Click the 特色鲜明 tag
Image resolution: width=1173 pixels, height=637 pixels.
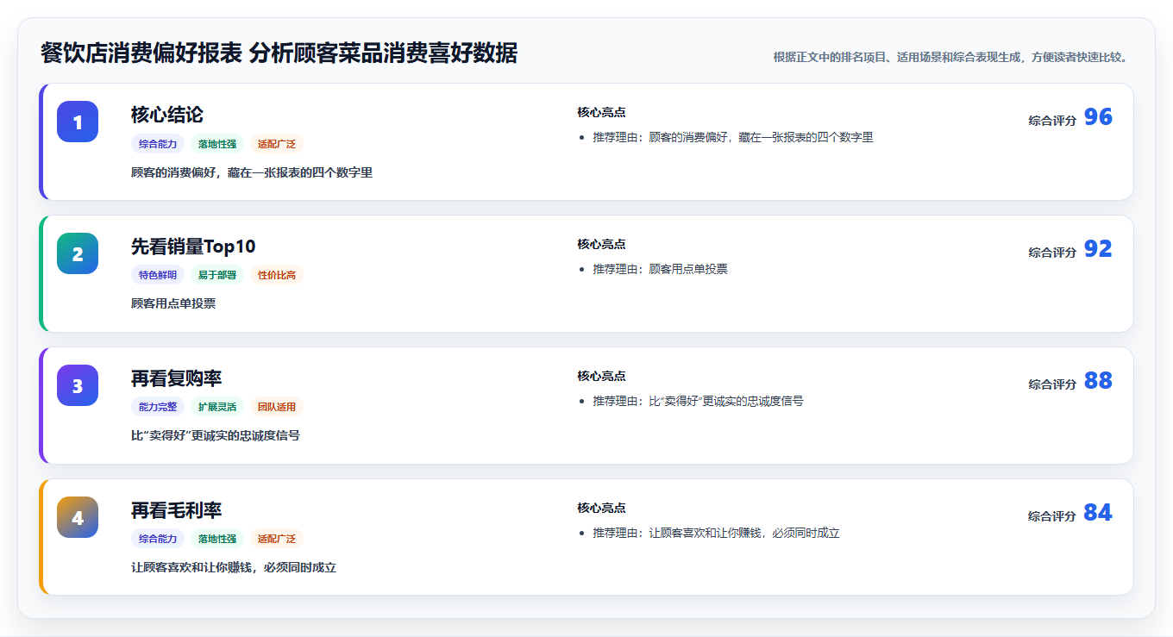pyautogui.click(x=158, y=275)
